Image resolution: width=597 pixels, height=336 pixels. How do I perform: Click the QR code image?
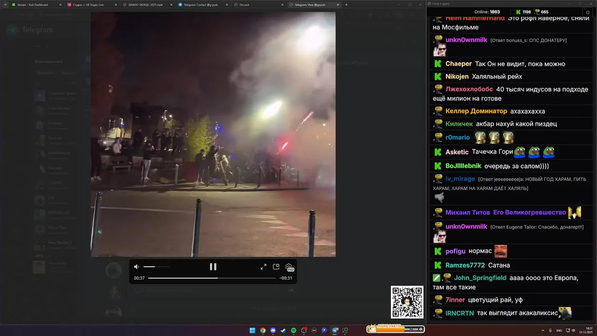click(x=407, y=302)
